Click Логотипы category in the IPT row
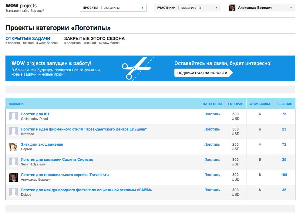Viewport: 300px width, 224px height. pyautogui.click(x=212, y=114)
